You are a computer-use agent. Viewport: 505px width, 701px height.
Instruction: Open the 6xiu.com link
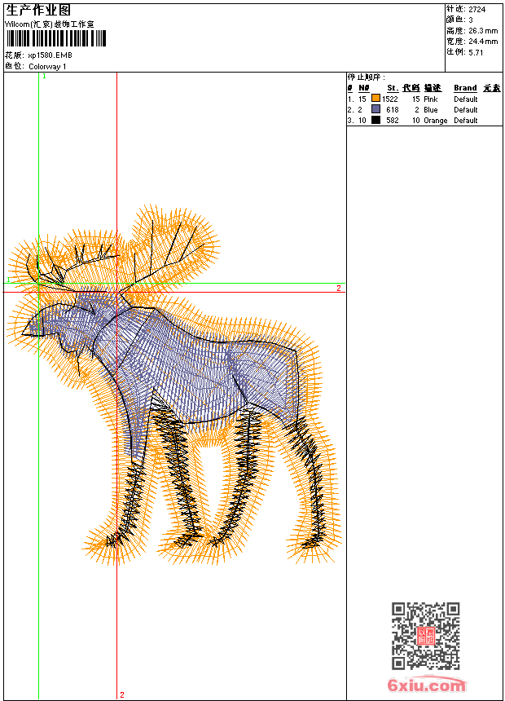click(426, 686)
